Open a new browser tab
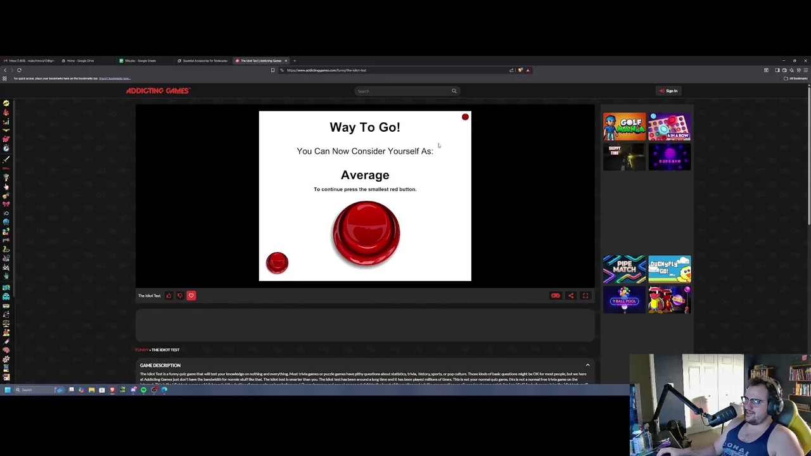 click(295, 61)
